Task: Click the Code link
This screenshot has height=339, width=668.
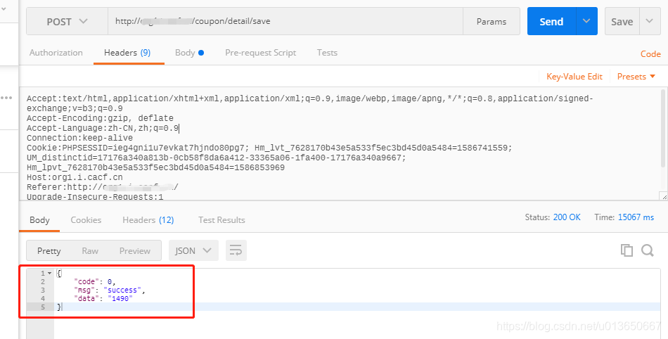Action: (650, 54)
